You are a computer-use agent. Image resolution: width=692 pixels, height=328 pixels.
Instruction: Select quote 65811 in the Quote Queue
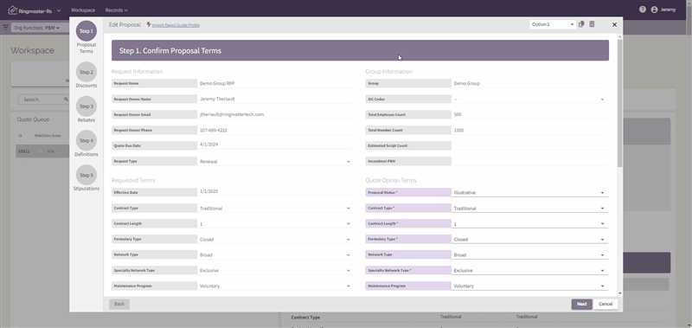pos(42,151)
